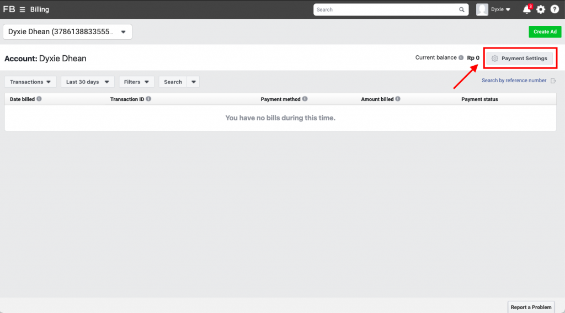This screenshot has width=565, height=313.
Task: Expand the Filters dropdown
Action: [x=136, y=82]
